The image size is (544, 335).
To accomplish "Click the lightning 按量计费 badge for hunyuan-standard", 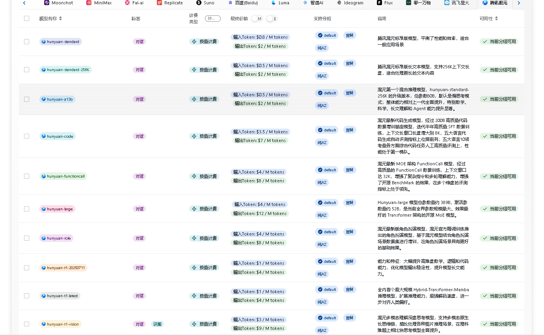I will click(x=204, y=41).
